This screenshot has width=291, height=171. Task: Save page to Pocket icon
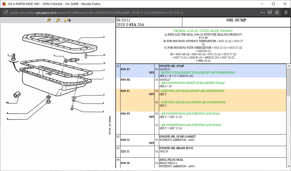coord(270,12)
